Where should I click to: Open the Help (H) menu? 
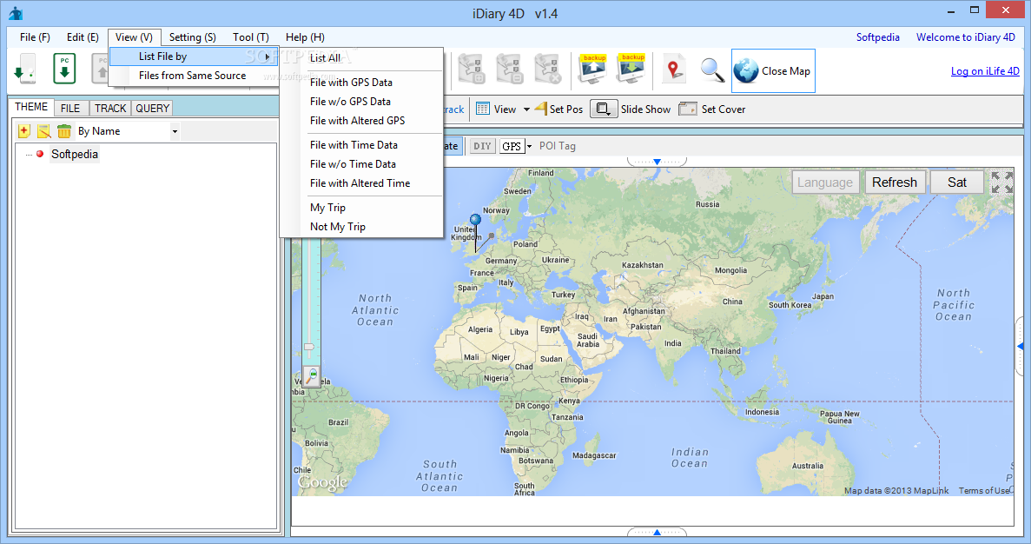point(305,36)
